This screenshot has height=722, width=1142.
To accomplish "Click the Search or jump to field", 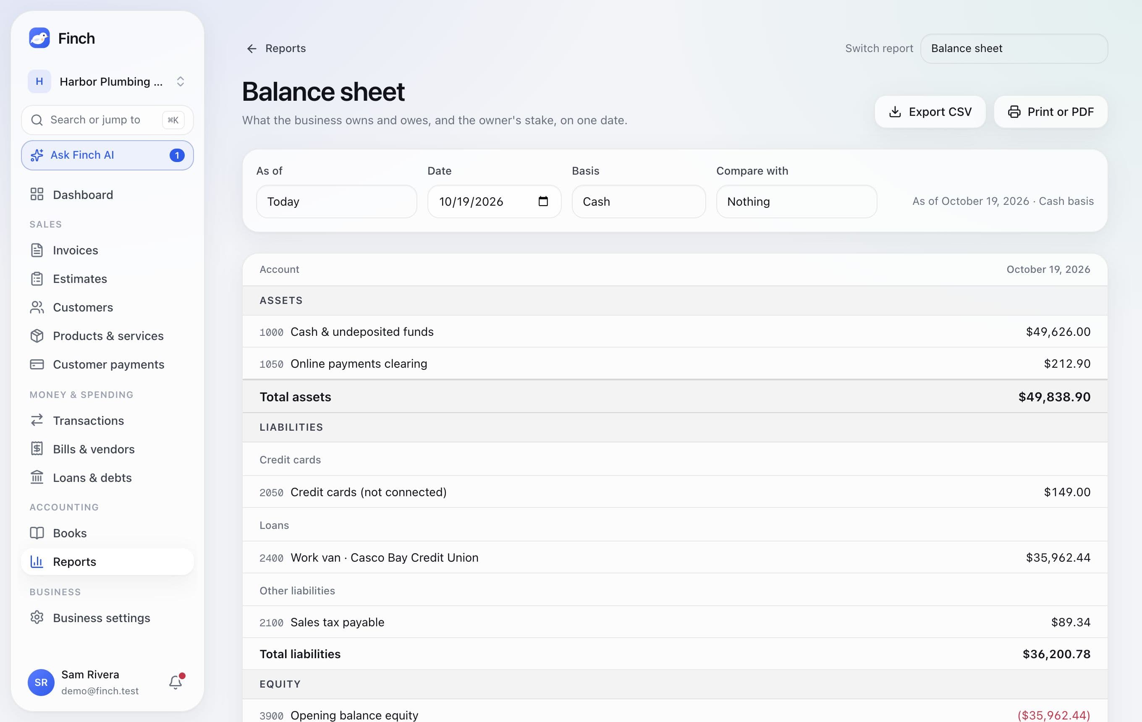I will (x=107, y=120).
